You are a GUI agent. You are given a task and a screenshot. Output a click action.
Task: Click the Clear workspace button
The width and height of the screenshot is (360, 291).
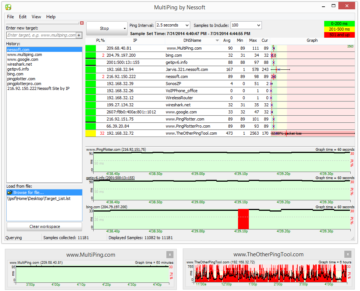click(44, 226)
